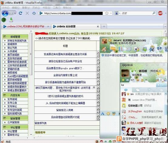Image resolution: width=168 pixels, height=143 pixels.
Task: Open QQ group shared files folder icon
Action: (x=113, y=49)
